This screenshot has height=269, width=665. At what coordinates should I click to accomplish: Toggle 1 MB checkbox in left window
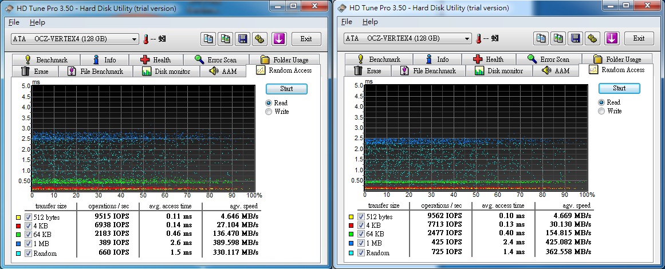[x=28, y=244]
